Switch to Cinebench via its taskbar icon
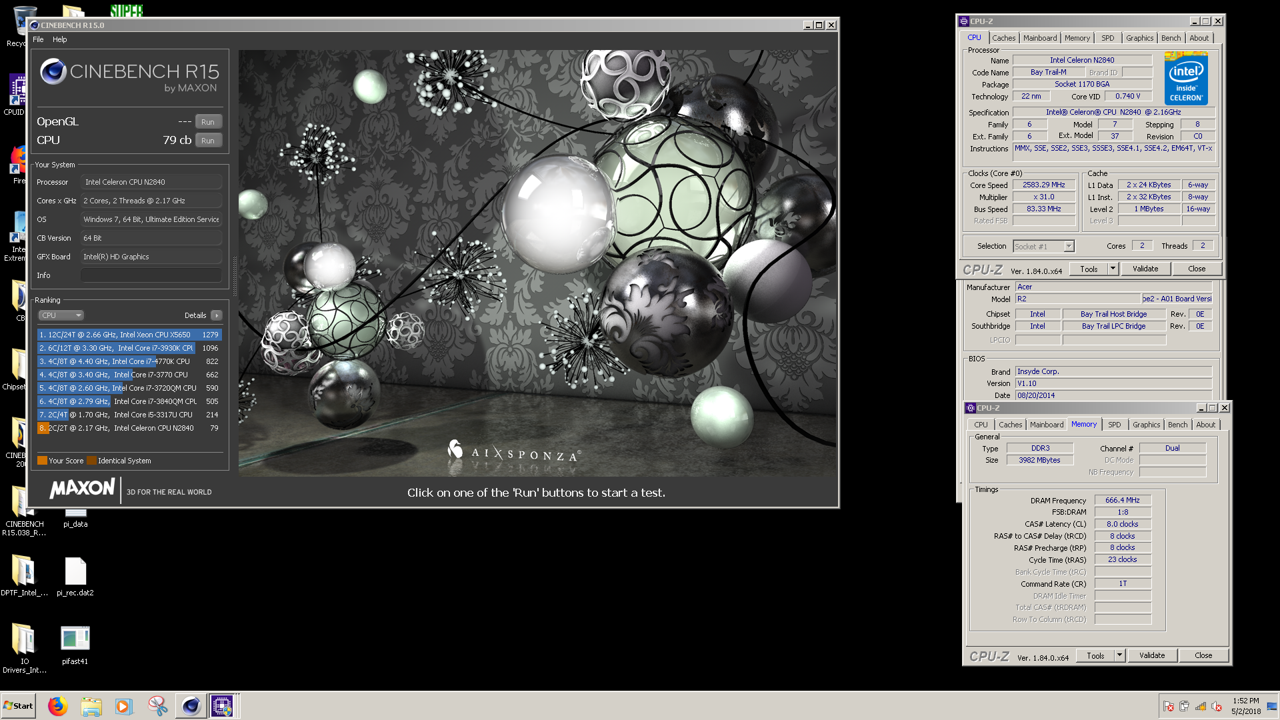This screenshot has width=1280, height=720. pyautogui.click(x=191, y=706)
